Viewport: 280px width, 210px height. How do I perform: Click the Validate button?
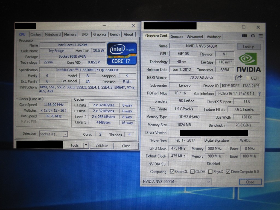click(x=102, y=145)
